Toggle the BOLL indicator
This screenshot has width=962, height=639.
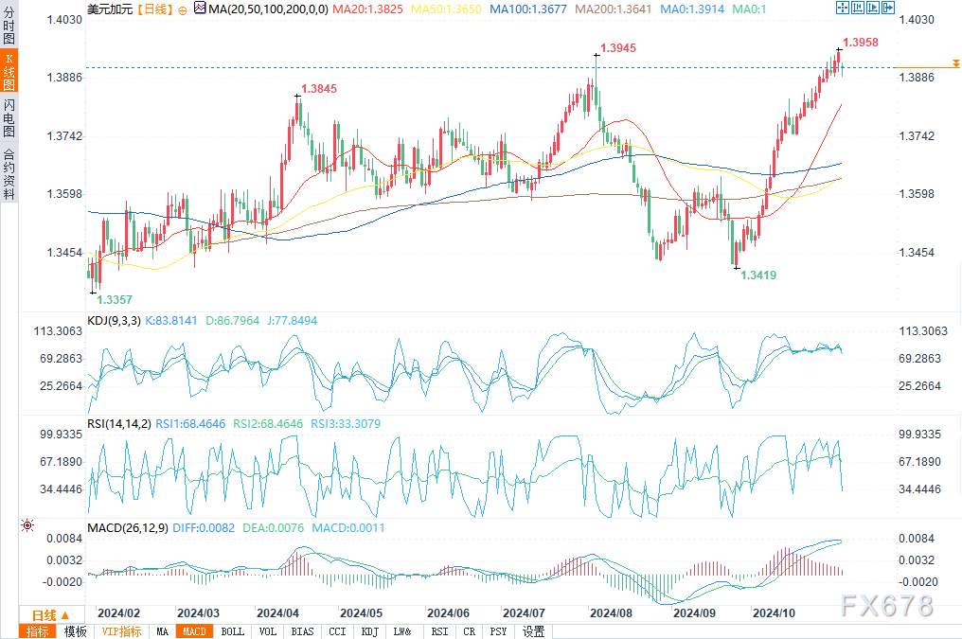point(232,631)
